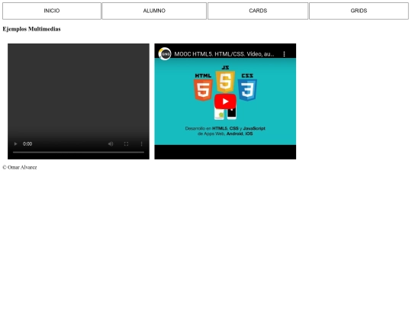Click the left video progress bar

coord(79,152)
